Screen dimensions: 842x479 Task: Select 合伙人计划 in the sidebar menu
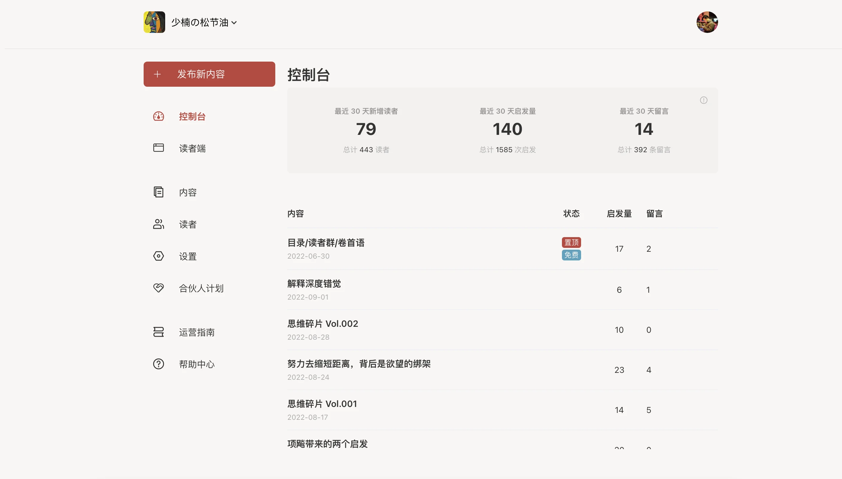201,288
